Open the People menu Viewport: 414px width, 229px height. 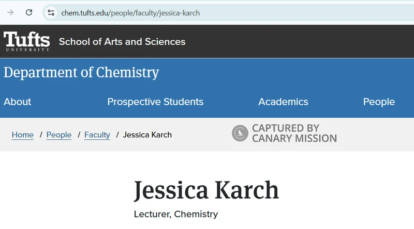coord(379,102)
